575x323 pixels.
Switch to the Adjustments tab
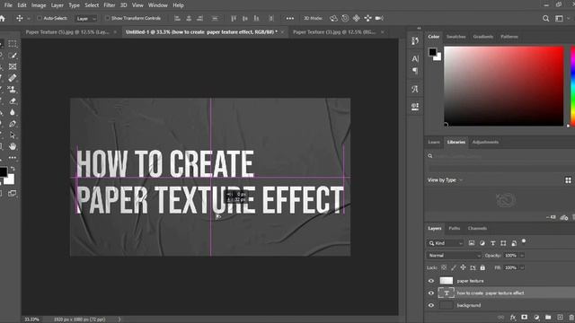[485, 142]
